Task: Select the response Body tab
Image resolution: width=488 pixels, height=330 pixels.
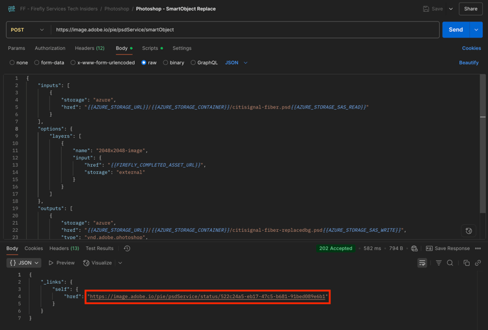Action: click(12, 248)
